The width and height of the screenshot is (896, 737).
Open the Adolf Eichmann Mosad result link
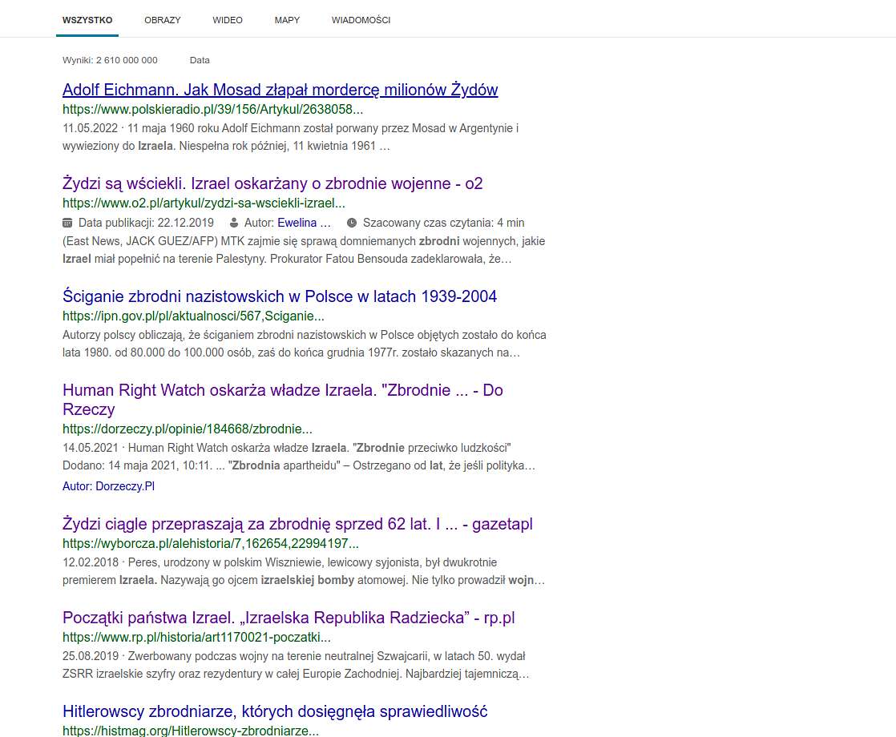tap(280, 90)
